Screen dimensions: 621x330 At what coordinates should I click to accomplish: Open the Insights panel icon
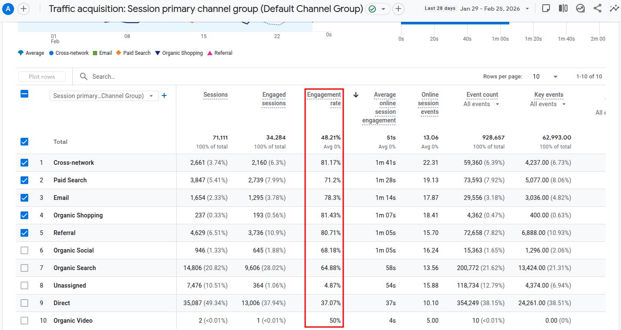click(580, 8)
